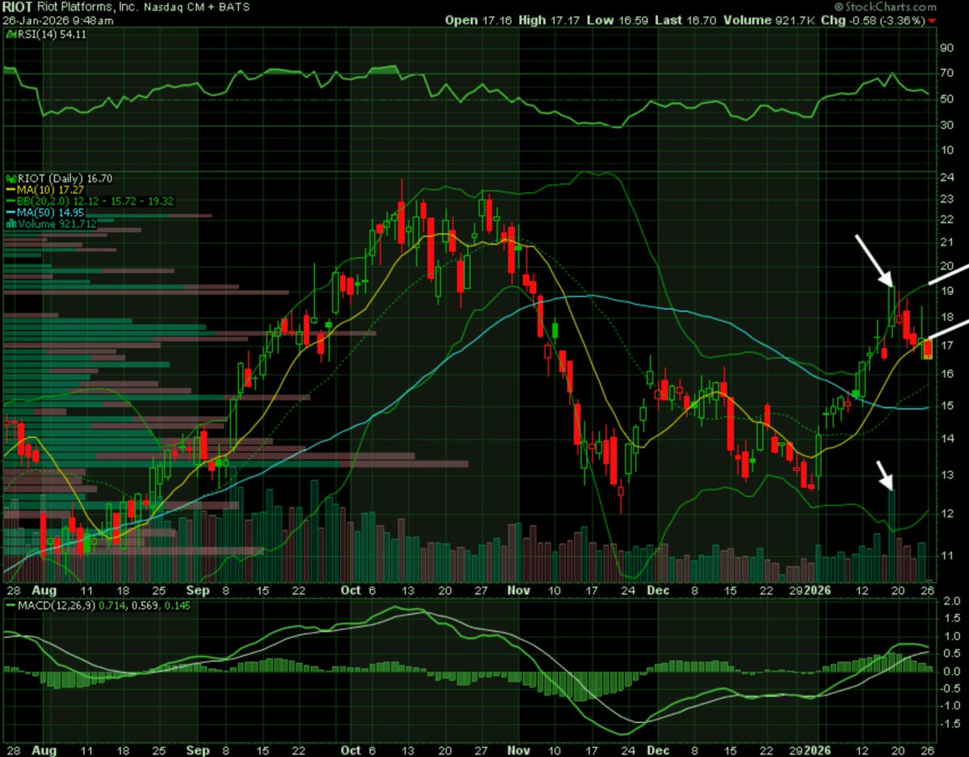This screenshot has width=969, height=757.
Task: Click the -1.0 label on the MACD scale
Action: pos(949,706)
